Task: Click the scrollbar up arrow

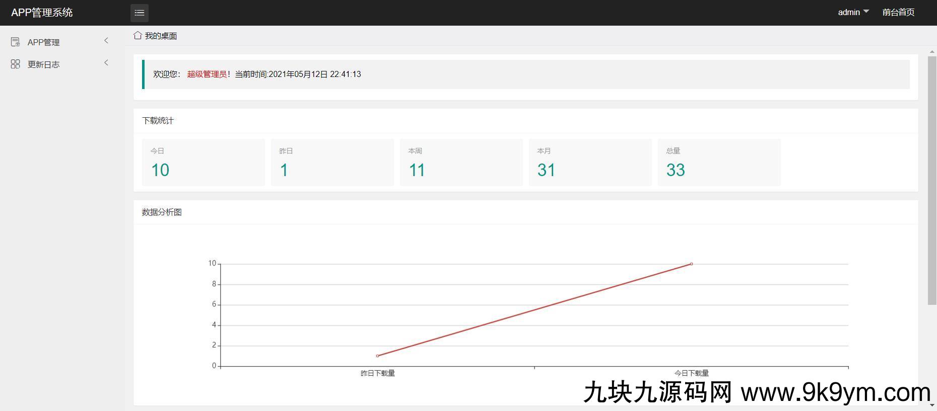Action: coord(932,52)
